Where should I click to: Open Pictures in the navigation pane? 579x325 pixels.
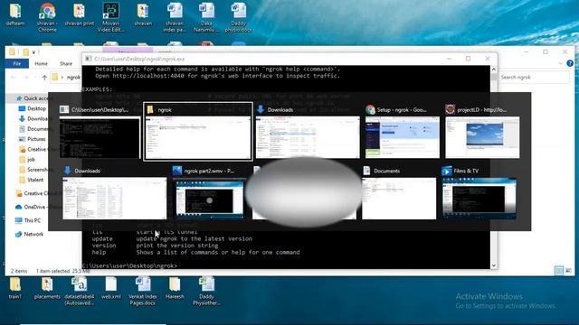click(36, 139)
